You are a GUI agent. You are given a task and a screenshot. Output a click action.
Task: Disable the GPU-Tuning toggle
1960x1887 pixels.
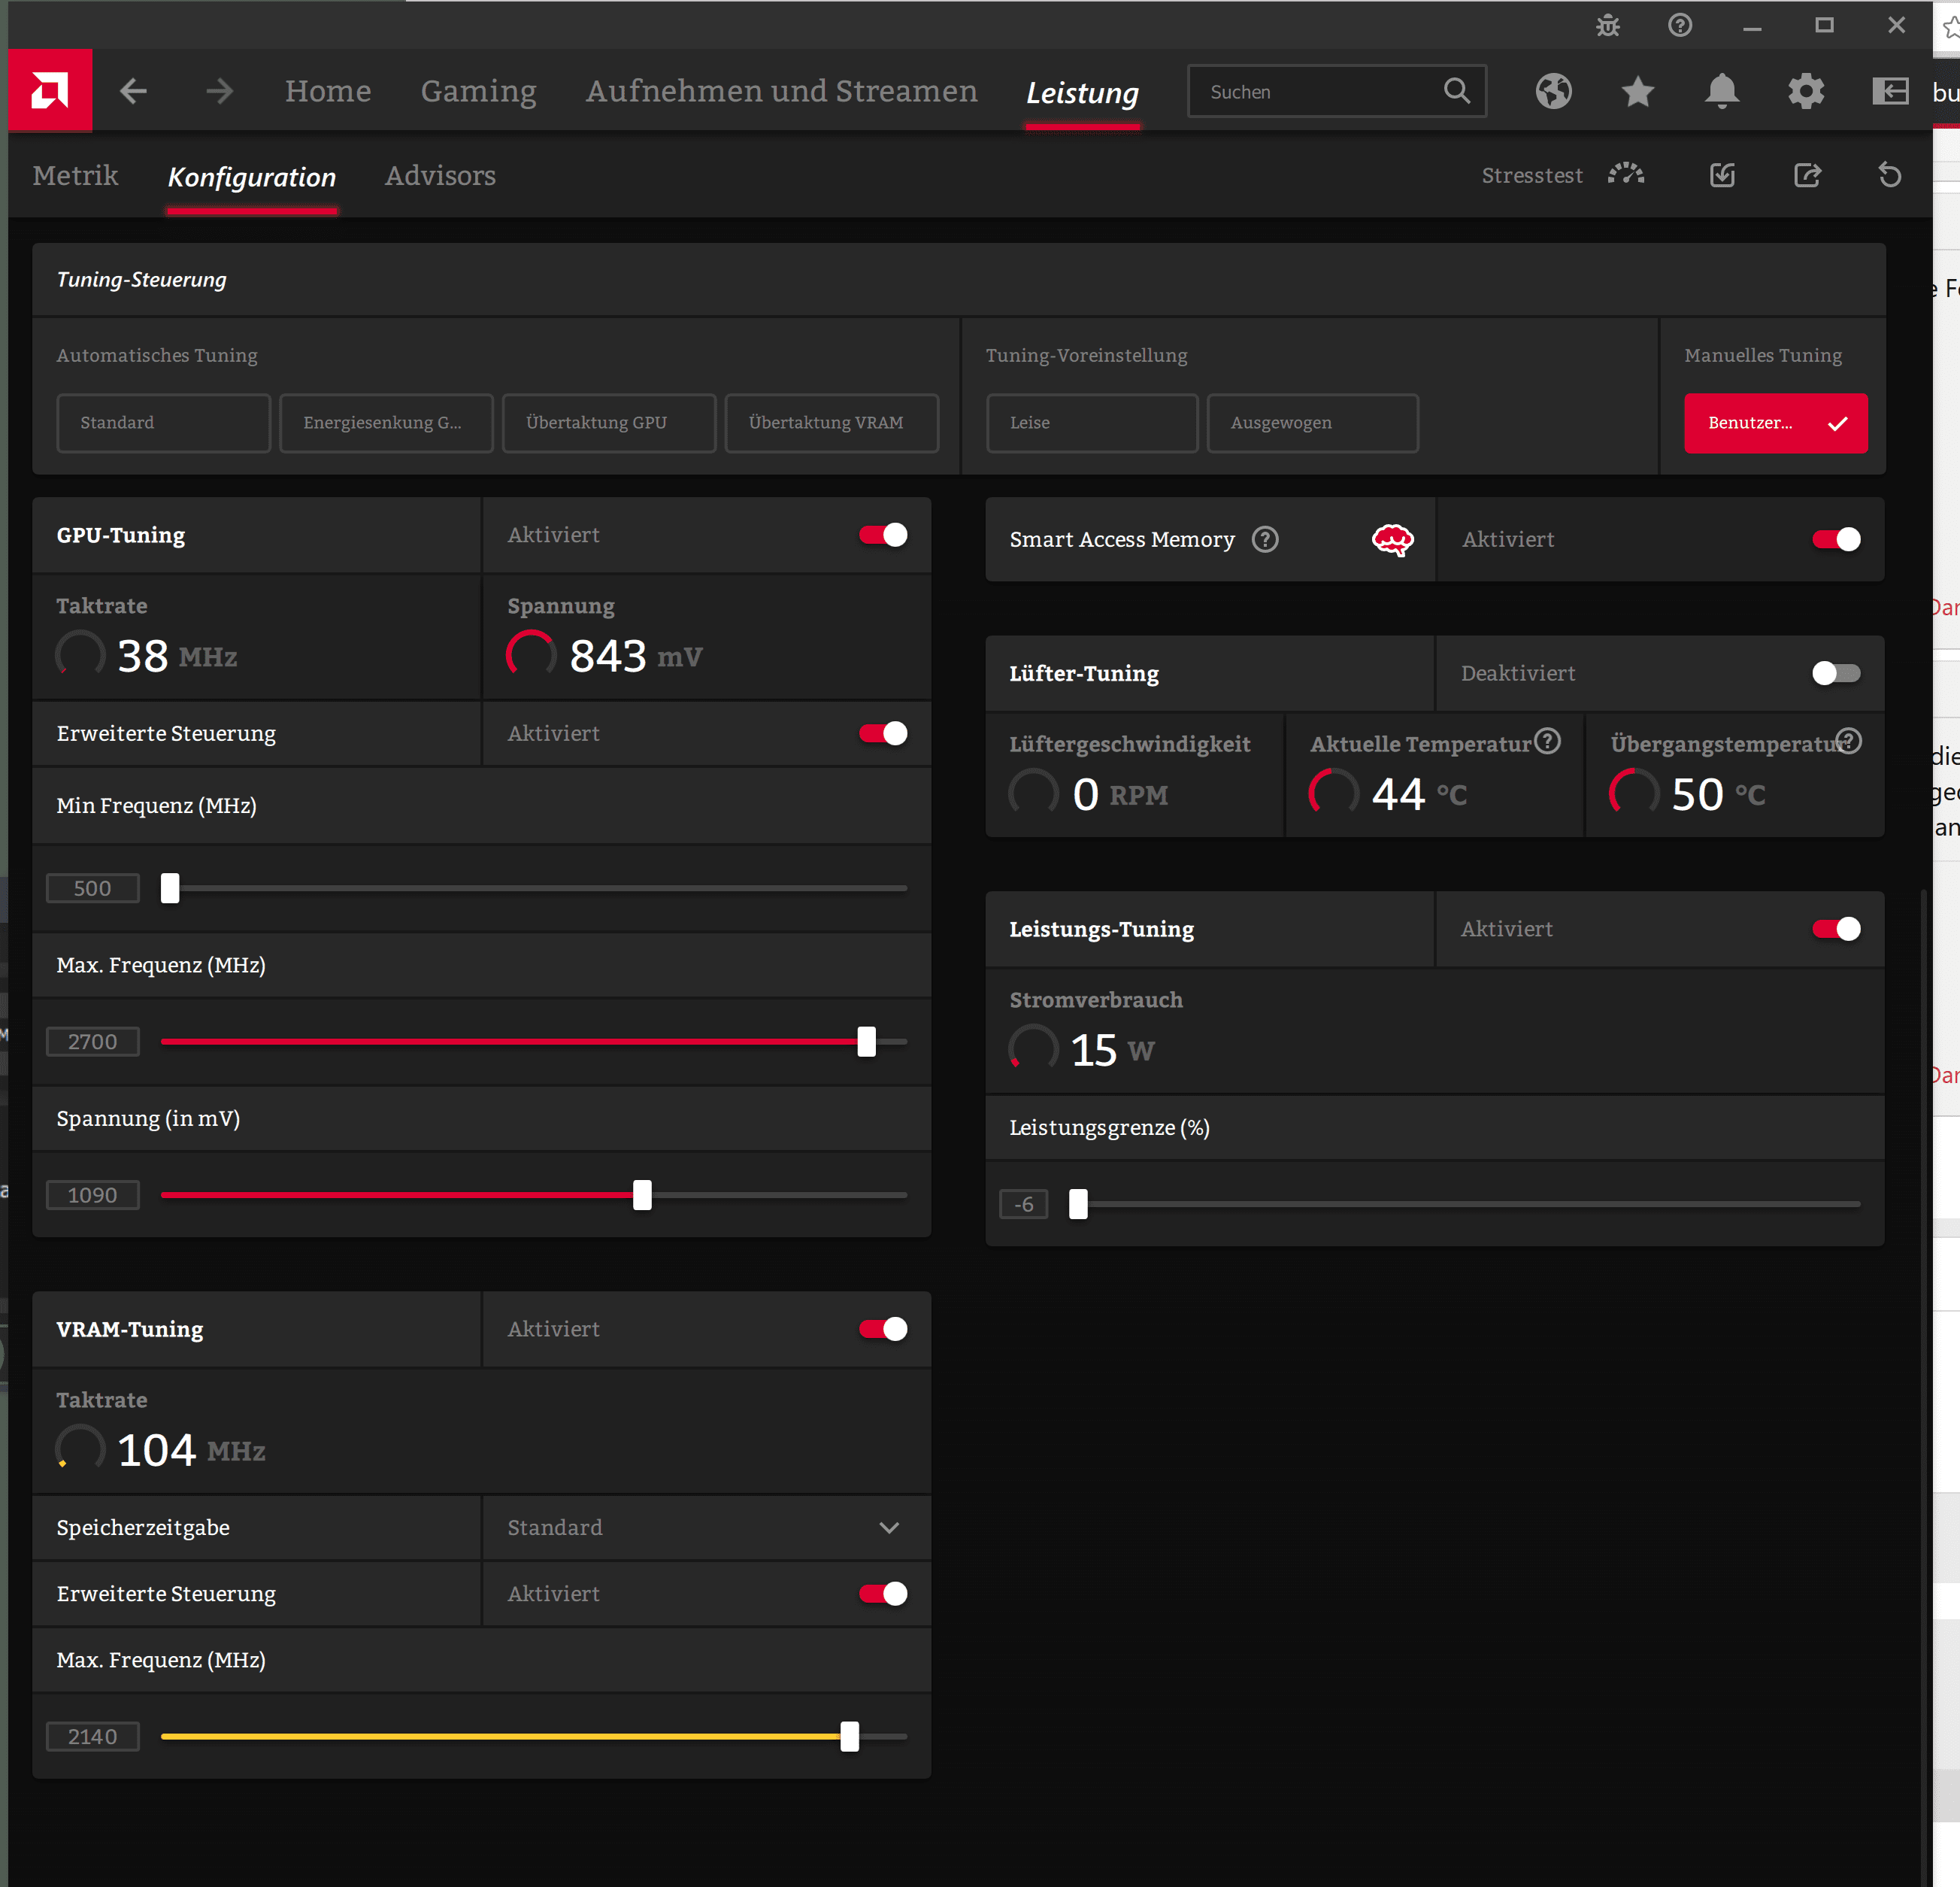[882, 534]
